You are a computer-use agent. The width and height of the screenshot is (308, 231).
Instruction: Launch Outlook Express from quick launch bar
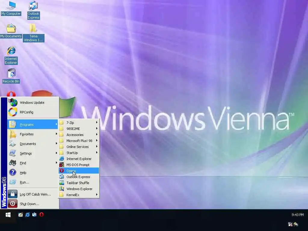pos(34,215)
